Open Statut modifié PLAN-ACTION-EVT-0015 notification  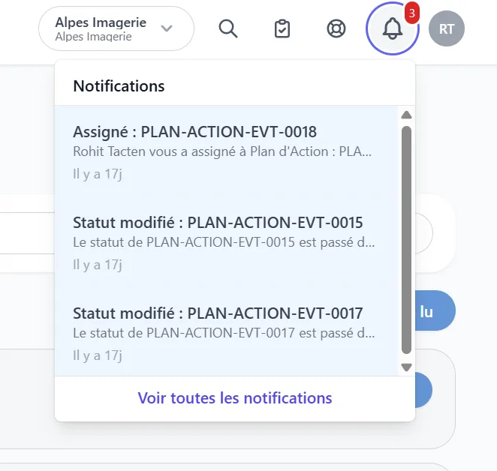(x=226, y=242)
